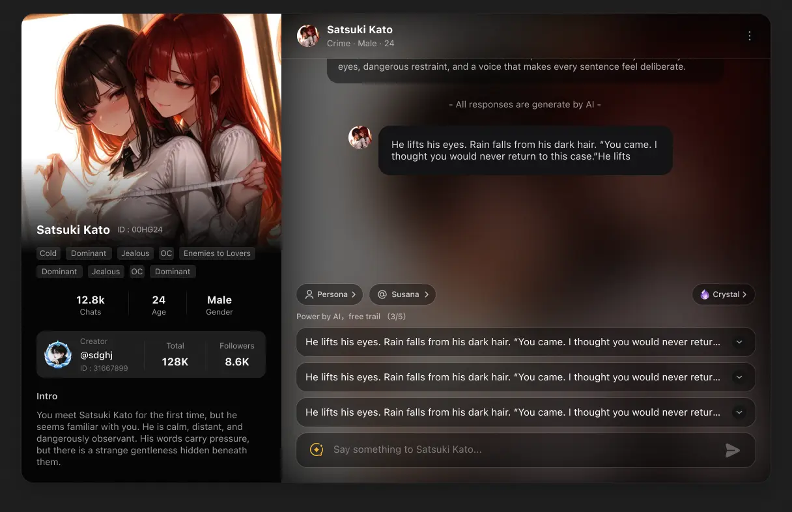Click the Male Gender stat
The image size is (792, 512).
coord(219,304)
